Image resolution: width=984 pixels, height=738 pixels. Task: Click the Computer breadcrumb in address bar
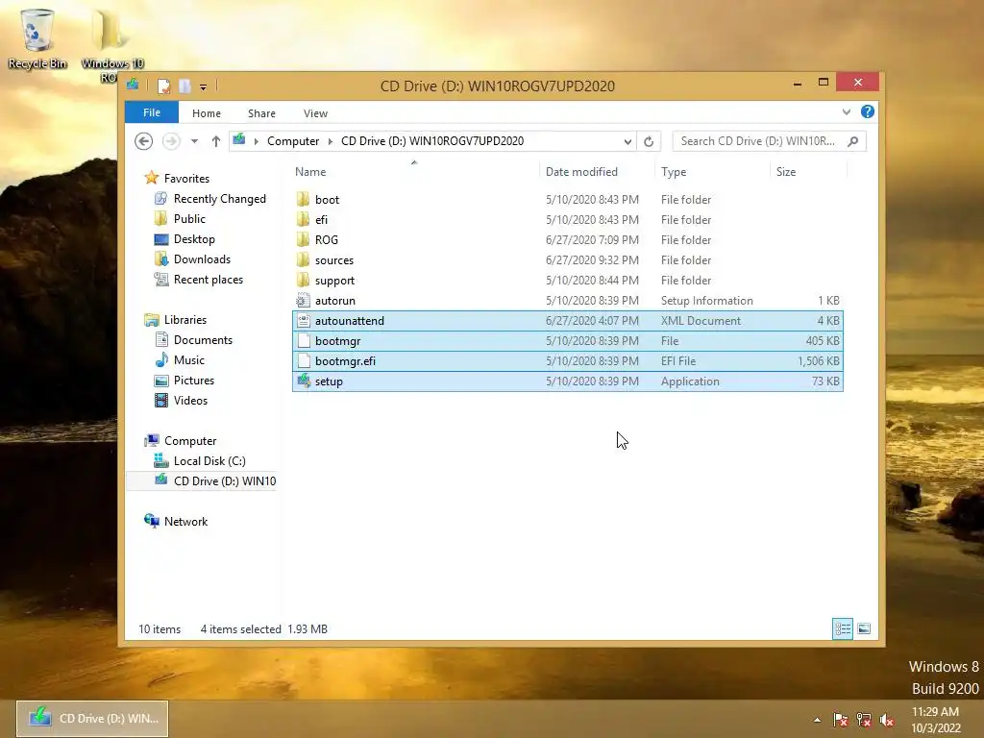[293, 141]
